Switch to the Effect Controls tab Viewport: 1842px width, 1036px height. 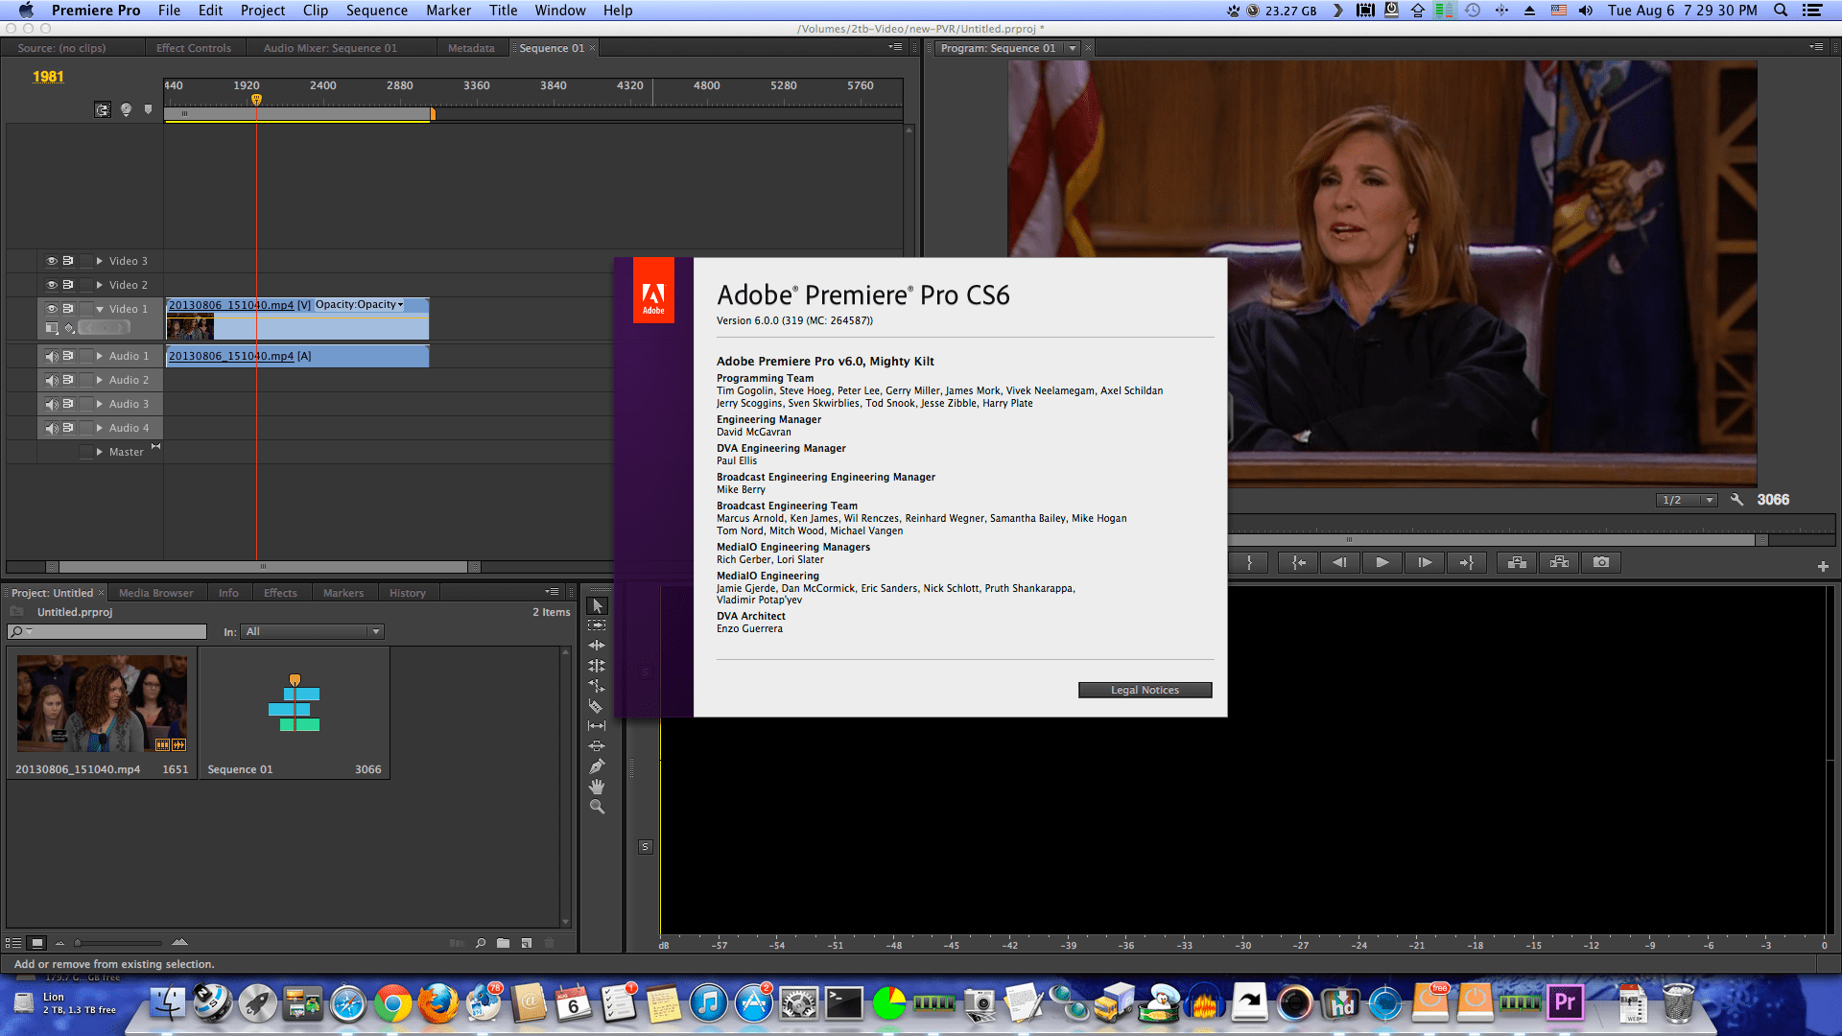point(194,48)
